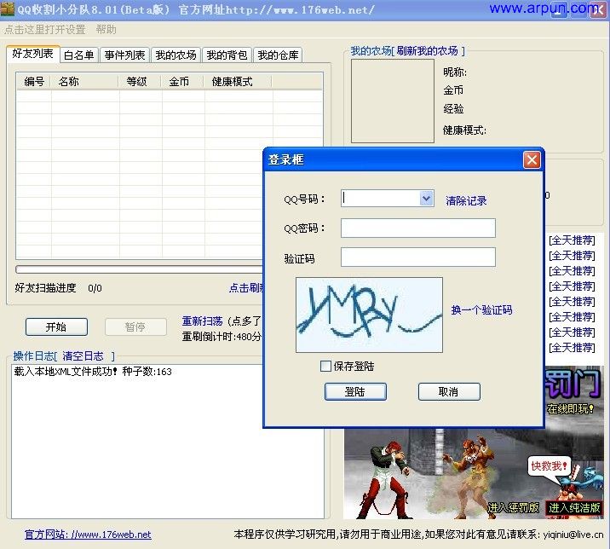Click the 清空日志 link
Viewport: 610px width, 549px height.
[x=83, y=355]
